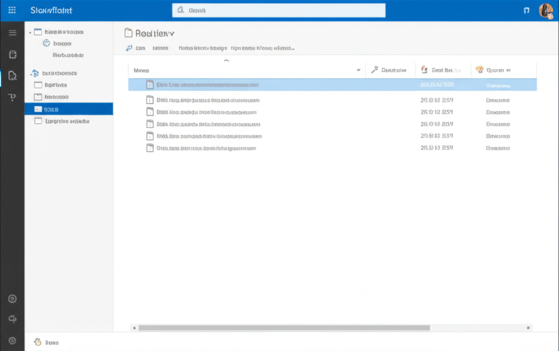Open the app launcher grid icon
Image resolution: width=559 pixels, height=351 pixels.
click(x=11, y=10)
